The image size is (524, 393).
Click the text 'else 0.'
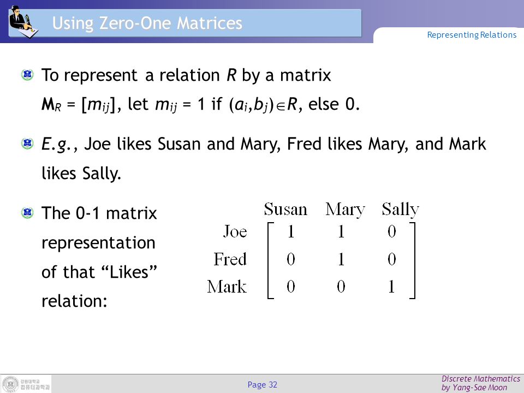click(x=334, y=104)
